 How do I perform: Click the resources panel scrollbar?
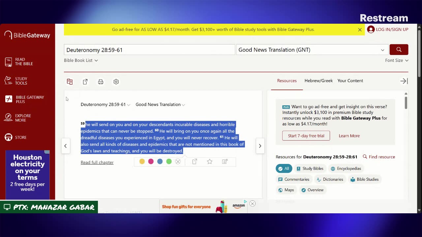pos(406,102)
